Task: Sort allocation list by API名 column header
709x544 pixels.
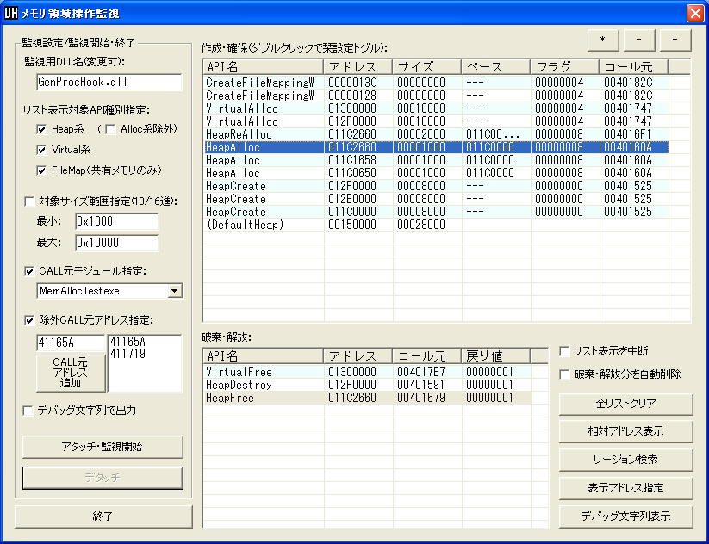Action: coord(263,67)
